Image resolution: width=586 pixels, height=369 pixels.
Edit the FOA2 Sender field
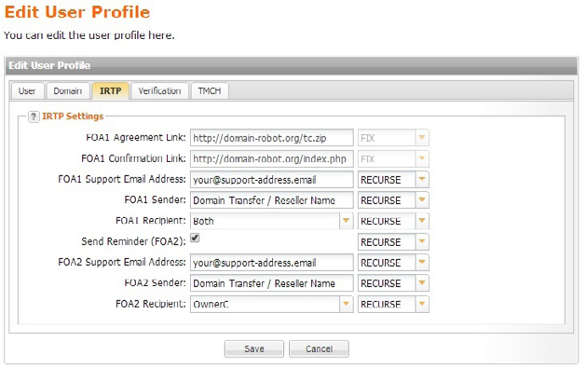(x=272, y=283)
